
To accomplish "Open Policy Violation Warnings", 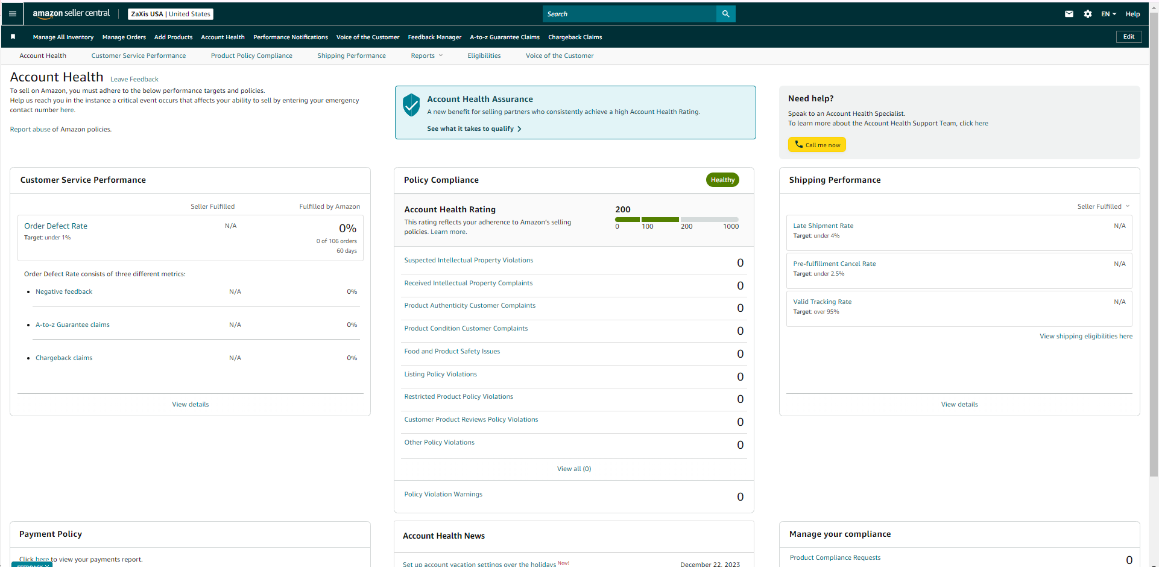I will [443, 494].
